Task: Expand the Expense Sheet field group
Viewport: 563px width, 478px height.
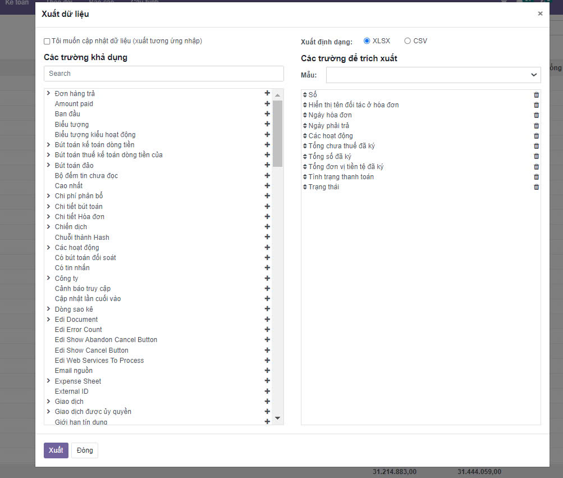Action: point(49,381)
